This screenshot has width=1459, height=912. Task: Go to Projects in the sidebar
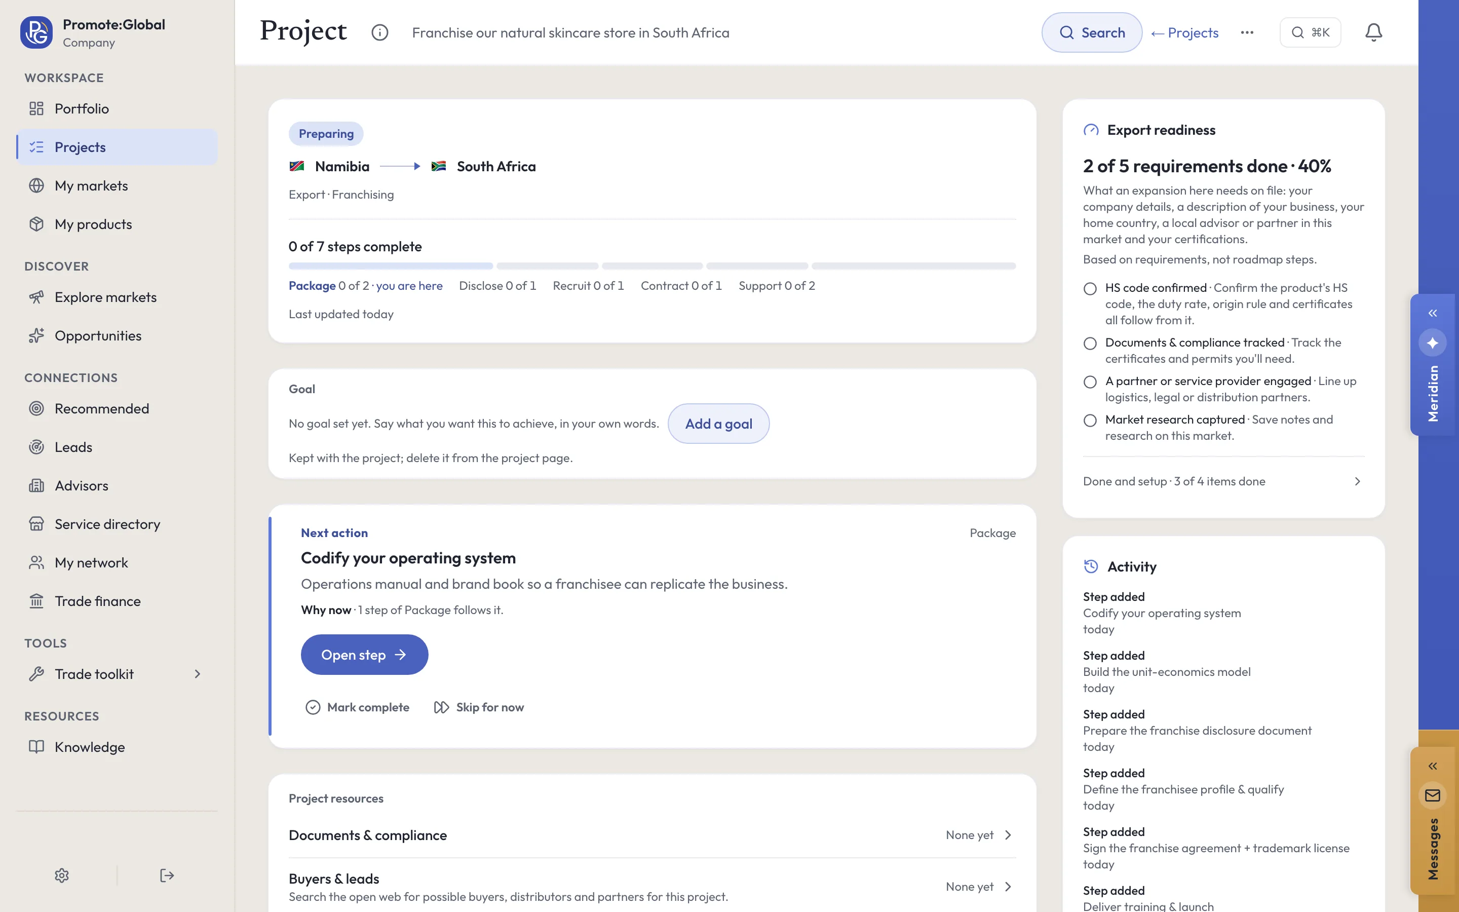click(117, 147)
